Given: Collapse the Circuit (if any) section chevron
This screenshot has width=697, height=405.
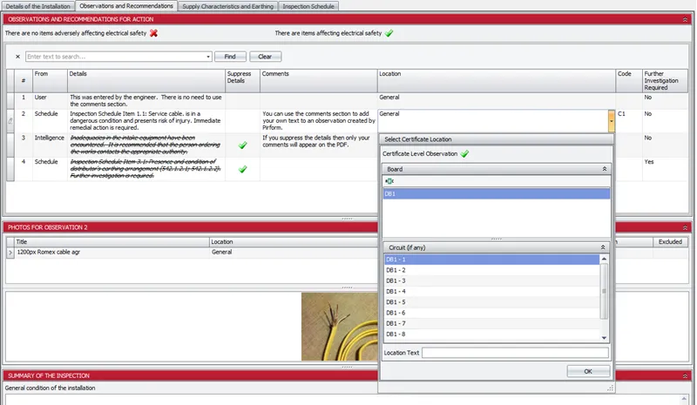Looking at the screenshot, I should 604,247.
